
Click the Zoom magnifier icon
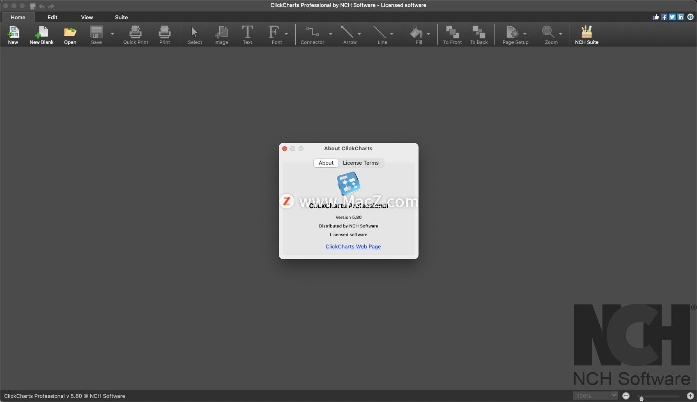pyautogui.click(x=548, y=32)
